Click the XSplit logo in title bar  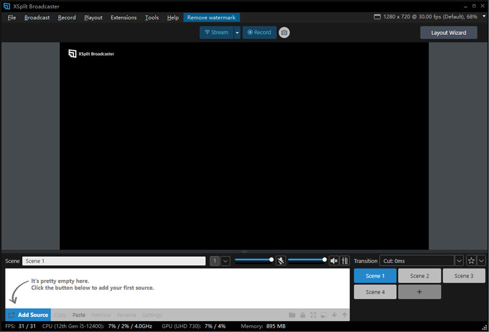pos(7,6)
